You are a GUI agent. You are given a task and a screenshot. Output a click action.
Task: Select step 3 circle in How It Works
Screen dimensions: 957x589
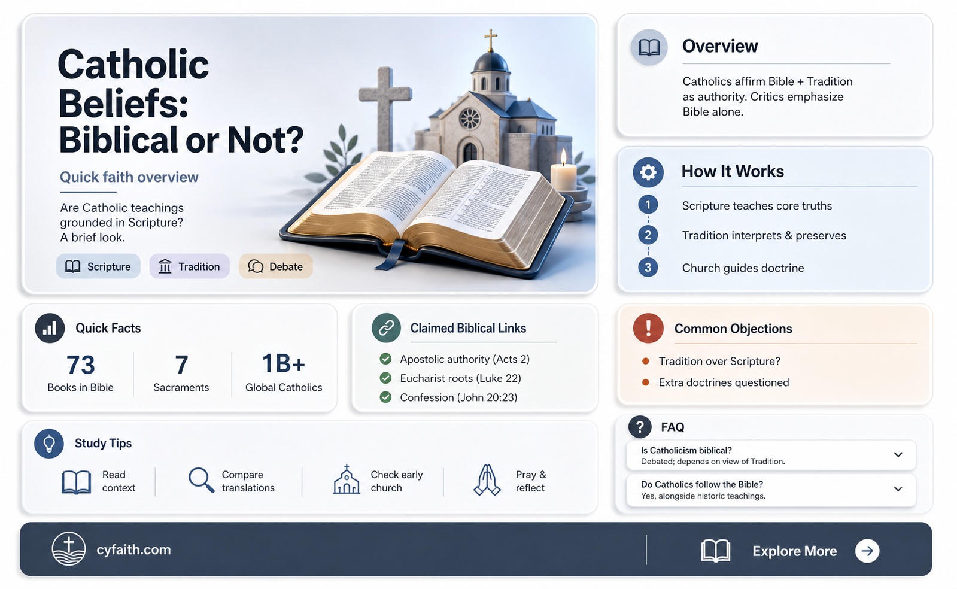coord(648,267)
